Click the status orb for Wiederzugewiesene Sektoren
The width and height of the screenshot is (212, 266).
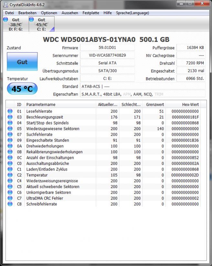10,128
